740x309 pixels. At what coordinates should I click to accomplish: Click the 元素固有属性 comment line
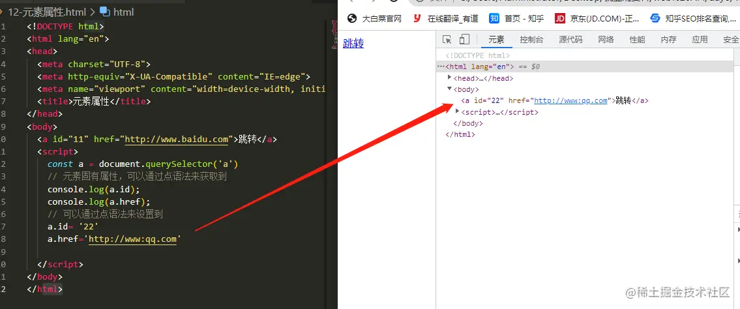(x=138, y=177)
